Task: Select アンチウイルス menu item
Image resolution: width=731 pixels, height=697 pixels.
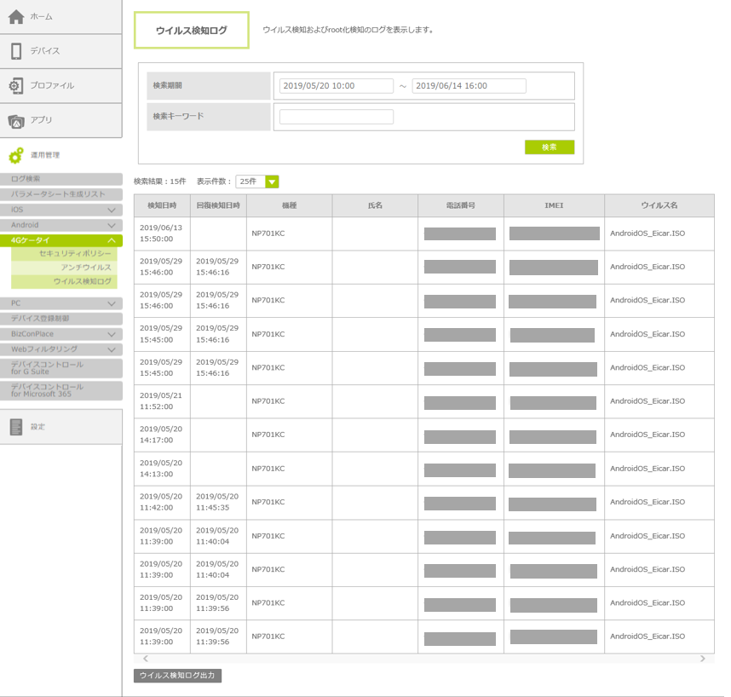Action: [x=85, y=268]
